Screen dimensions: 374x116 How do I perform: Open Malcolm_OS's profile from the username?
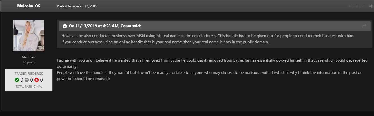pos(29,6)
